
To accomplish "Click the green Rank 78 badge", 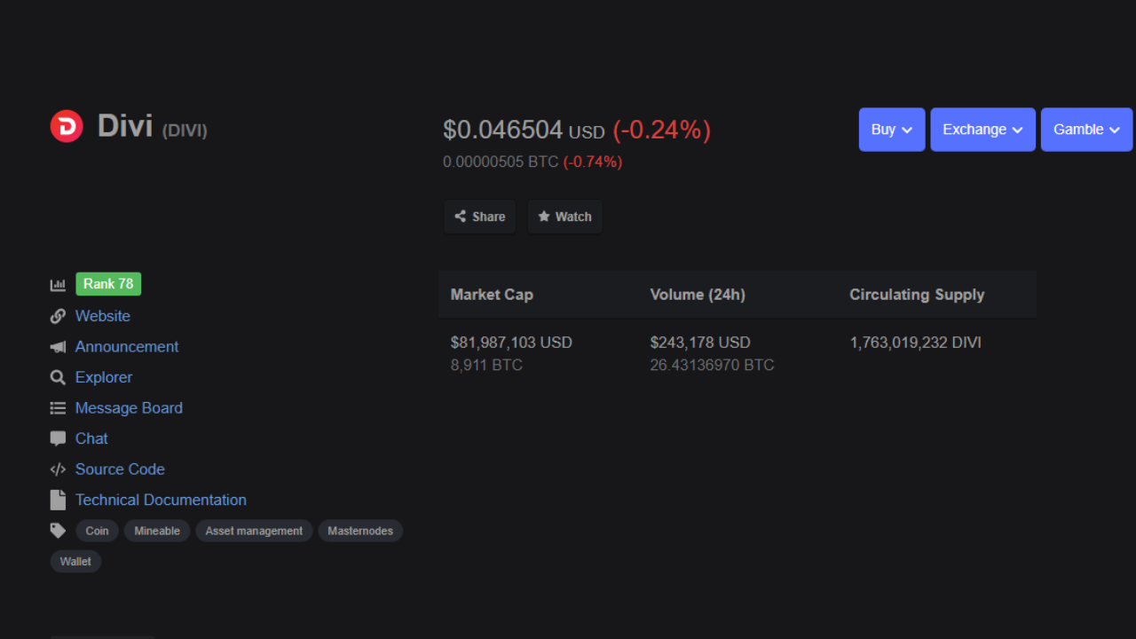I will pyautogui.click(x=108, y=284).
